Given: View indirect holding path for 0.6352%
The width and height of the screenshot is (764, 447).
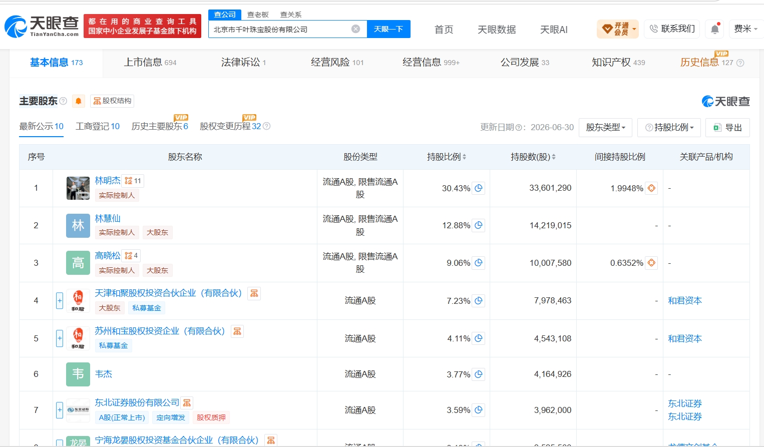Looking at the screenshot, I should point(651,263).
